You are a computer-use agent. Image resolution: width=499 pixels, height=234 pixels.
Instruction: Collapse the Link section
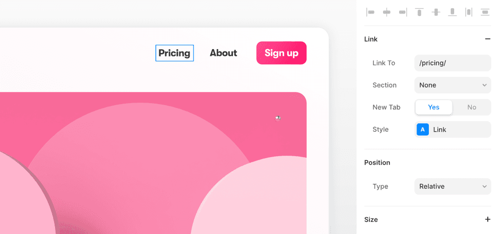487,39
